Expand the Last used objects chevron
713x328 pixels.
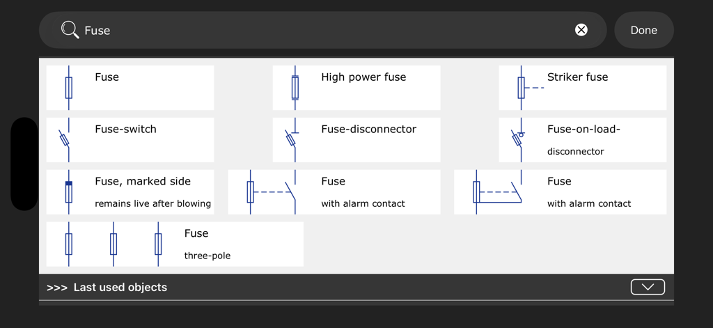pos(648,287)
